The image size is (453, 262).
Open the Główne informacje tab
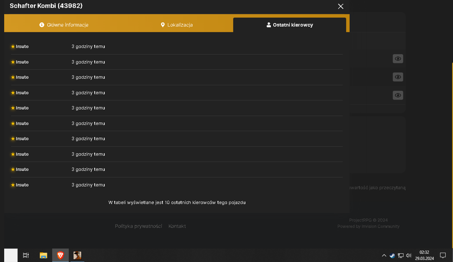(x=64, y=25)
